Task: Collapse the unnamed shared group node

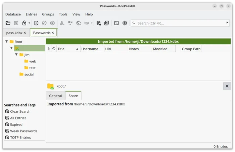Action: tap(11, 48)
